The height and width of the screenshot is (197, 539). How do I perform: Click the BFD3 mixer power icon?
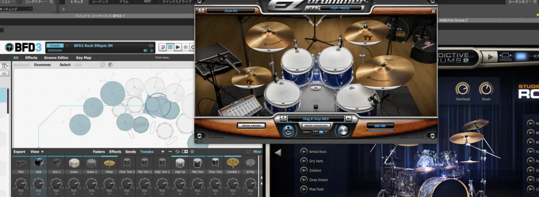[193, 152]
